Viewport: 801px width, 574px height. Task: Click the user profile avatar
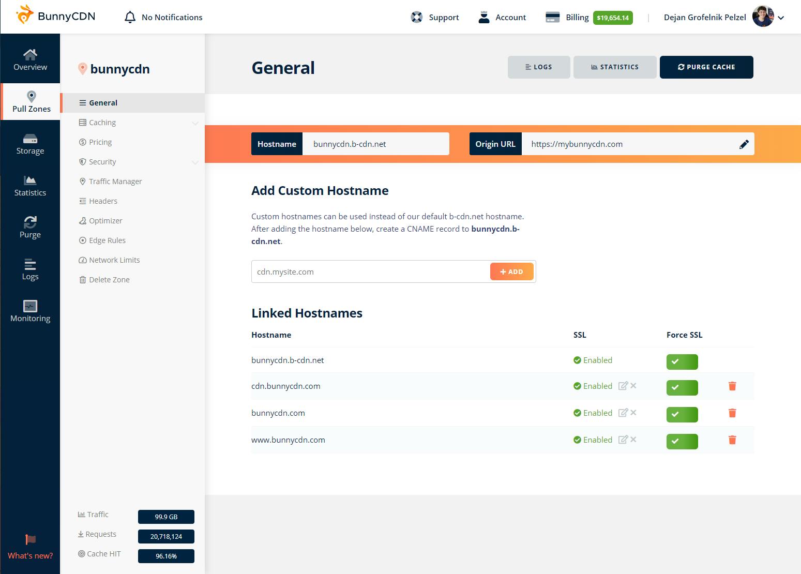pos(763,17)
